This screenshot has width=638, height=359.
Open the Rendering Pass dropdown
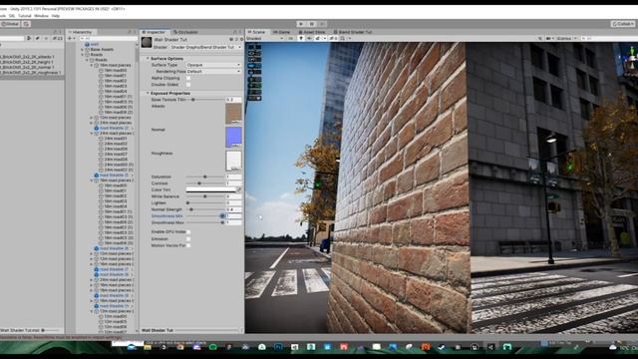[213, 71]
